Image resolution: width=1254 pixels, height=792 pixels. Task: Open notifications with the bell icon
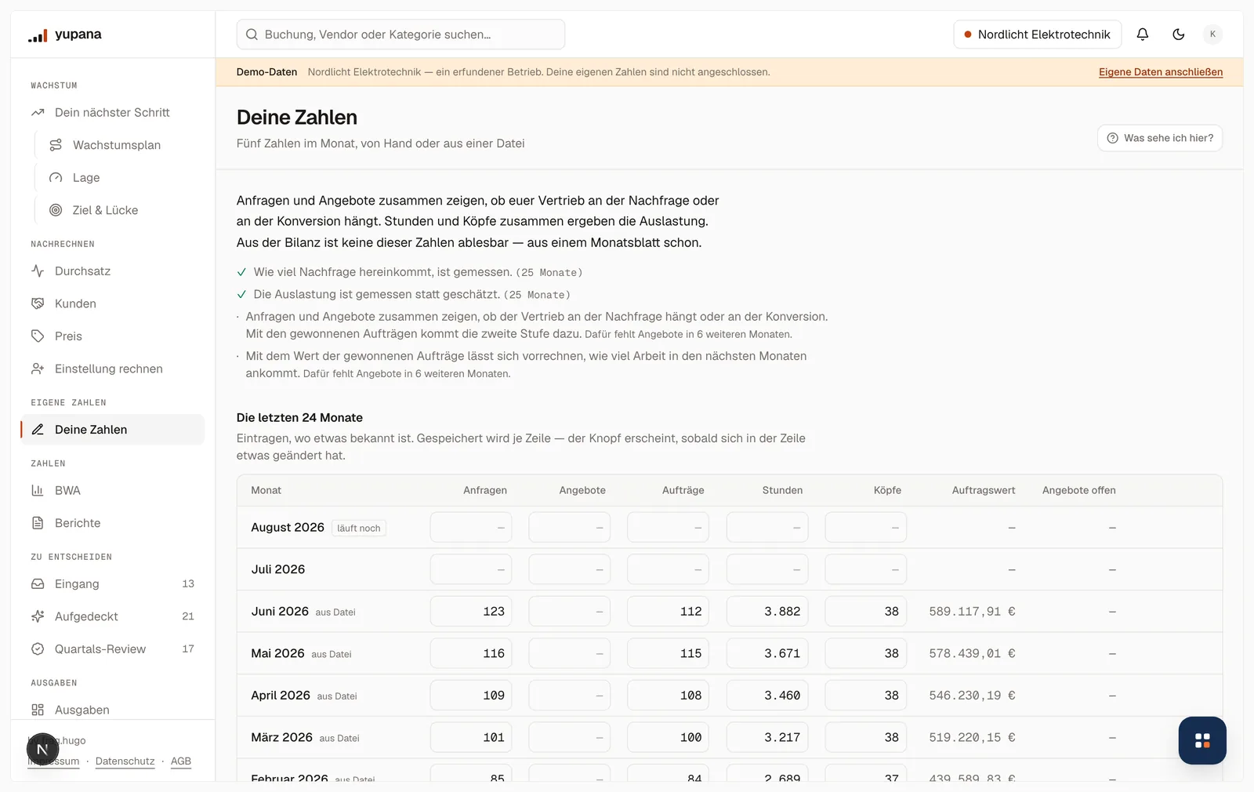tap(1143, 35)
